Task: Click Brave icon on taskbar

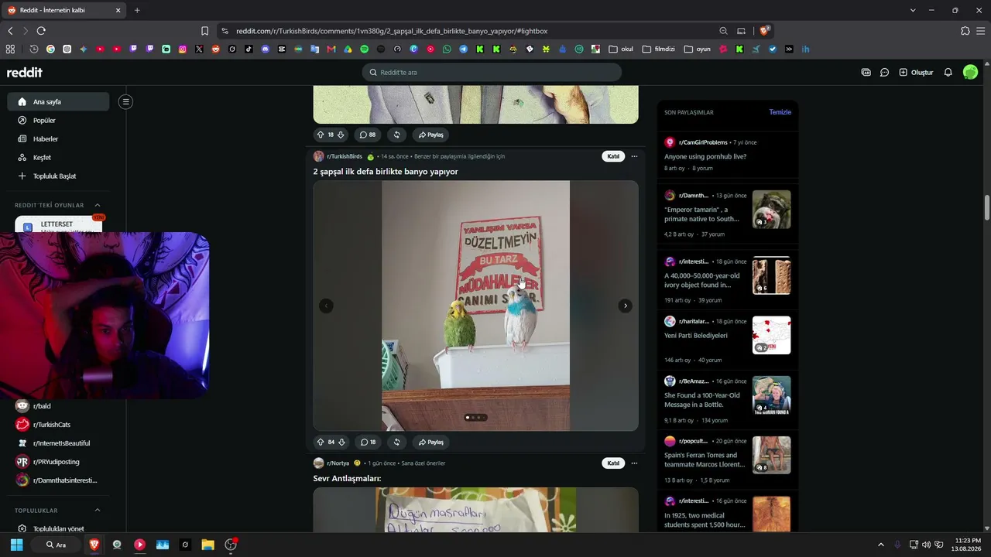Action: coord(94,545)
